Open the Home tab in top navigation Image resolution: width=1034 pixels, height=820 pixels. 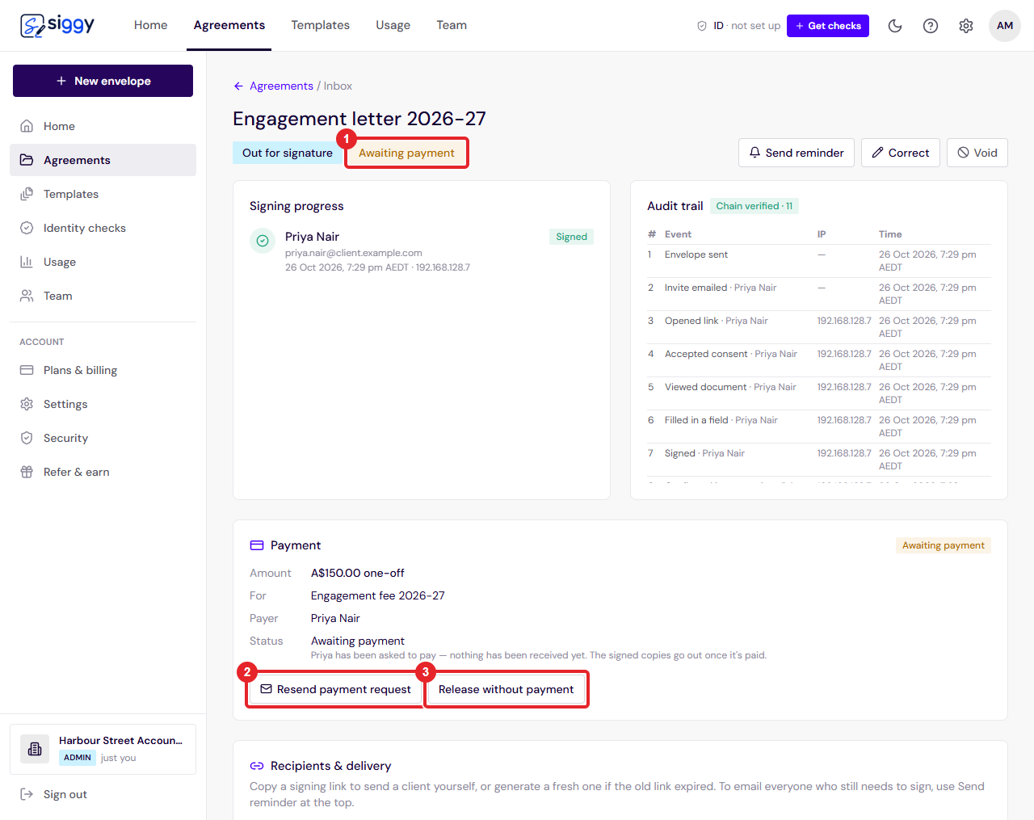click(151, 25)
